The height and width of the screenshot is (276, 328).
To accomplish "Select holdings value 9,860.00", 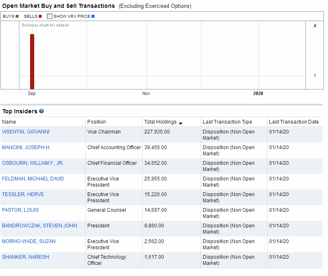I will [x=154, y=226].
